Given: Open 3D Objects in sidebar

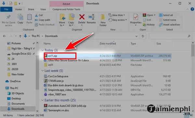Looking at the screenshot, I should (18, 93).
